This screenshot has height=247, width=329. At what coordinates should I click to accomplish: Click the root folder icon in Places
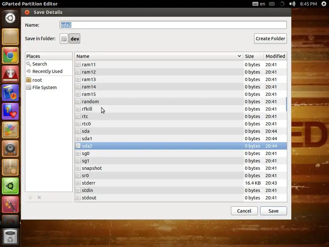click(29, 80)
